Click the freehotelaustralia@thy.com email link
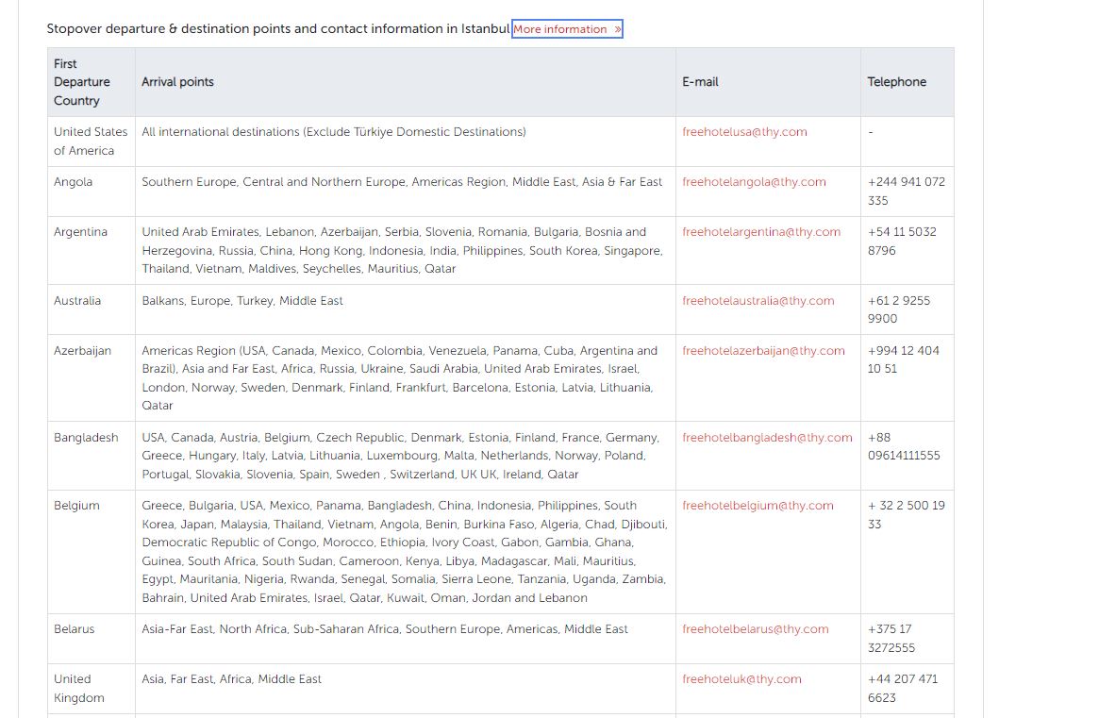This screenshot has height=718, width=1099. click(758, 301)
